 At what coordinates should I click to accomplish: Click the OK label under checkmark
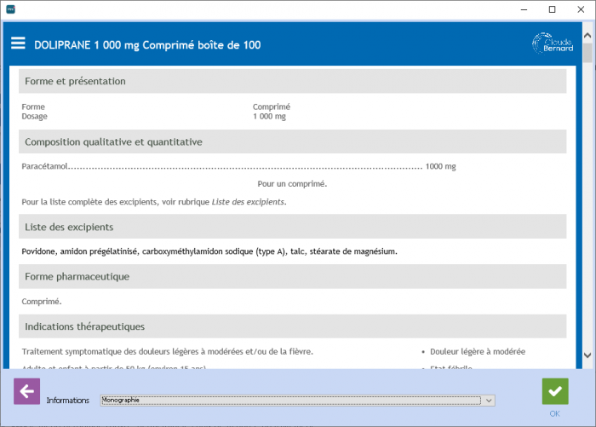click(554, 413)
